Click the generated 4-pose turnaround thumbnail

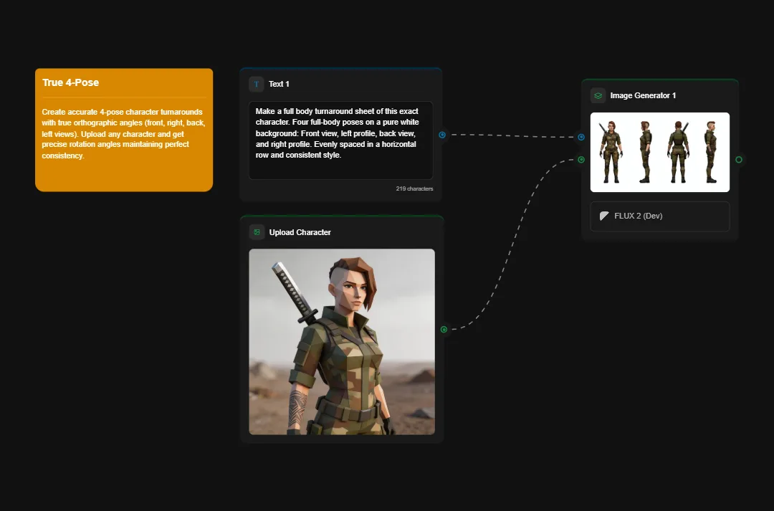659,152
